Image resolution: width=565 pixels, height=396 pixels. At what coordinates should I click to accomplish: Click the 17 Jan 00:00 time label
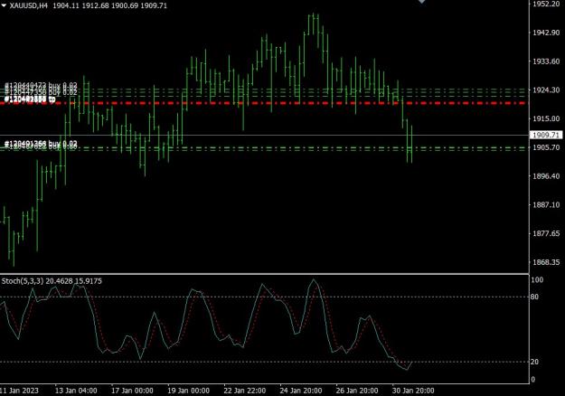pyautogui.click(x=132, y=391)
